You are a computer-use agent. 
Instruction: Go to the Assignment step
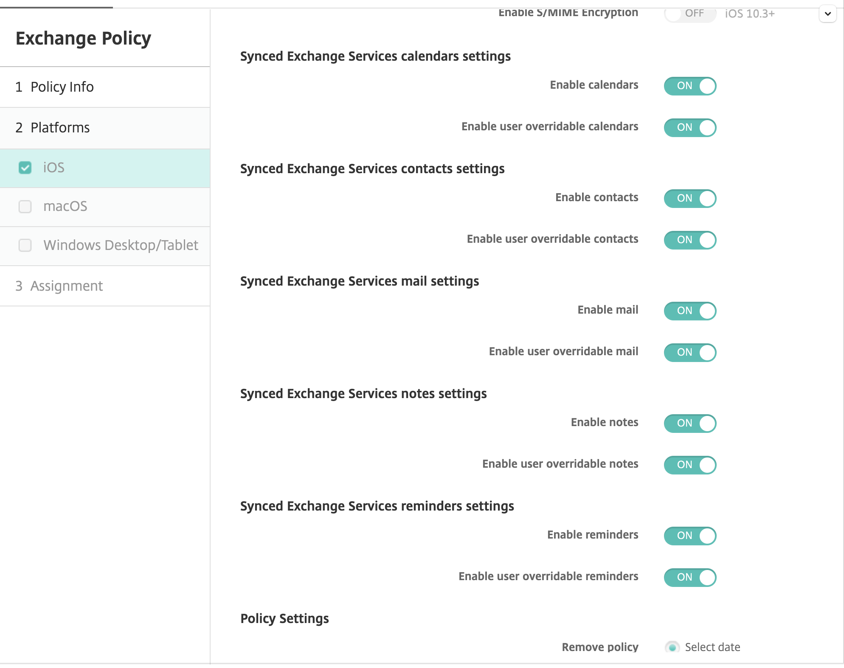pos(66,286)
